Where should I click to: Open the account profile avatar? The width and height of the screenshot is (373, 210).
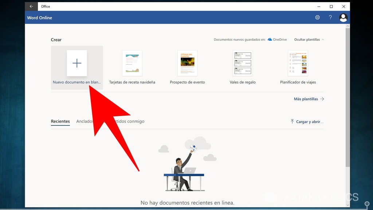[343, 17]
